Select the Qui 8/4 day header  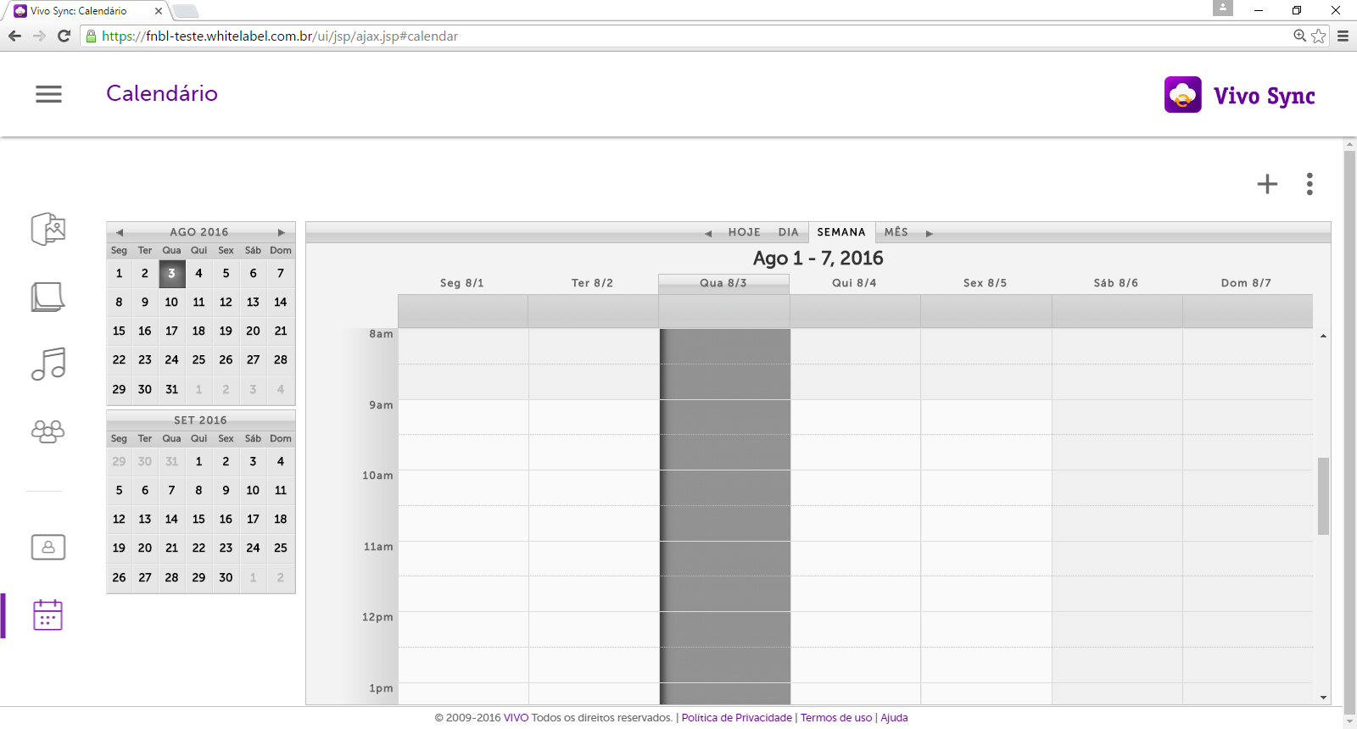click(854, 283)
